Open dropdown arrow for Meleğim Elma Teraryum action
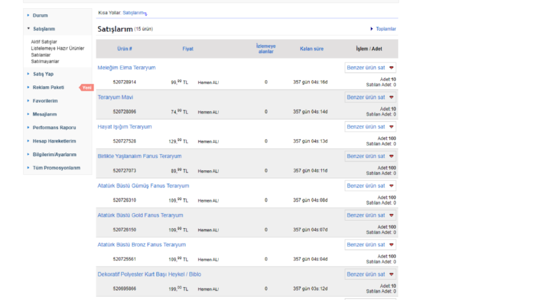The height and width of the screenshot is (300, 534). click(391, 68)
